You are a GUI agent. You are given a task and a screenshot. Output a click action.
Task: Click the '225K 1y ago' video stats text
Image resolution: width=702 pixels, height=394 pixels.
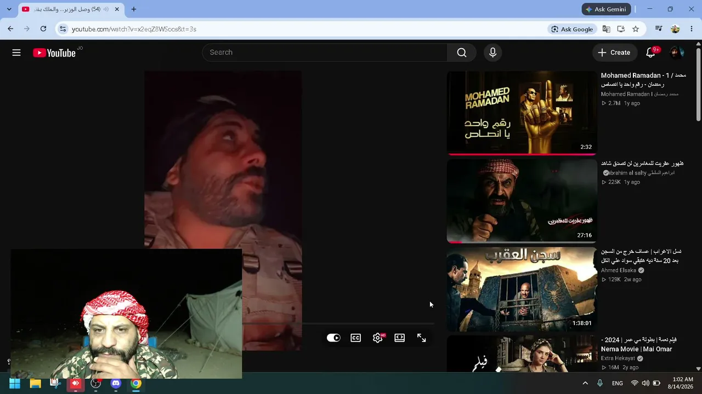point(621,182)
